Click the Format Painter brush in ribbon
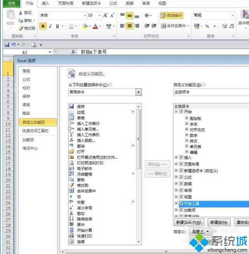 click(21, 28)
